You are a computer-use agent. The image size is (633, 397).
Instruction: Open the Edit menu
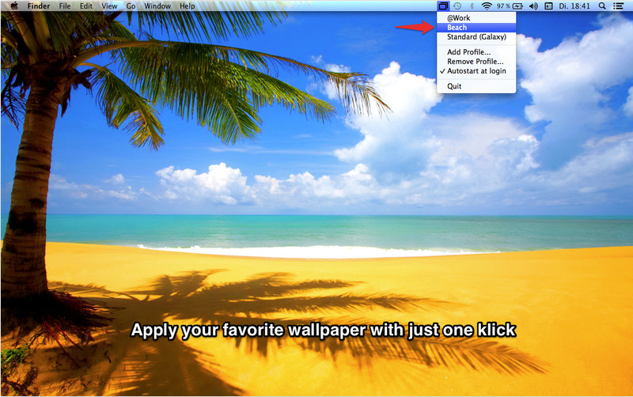pyautogui.click(x=85, y=6)
